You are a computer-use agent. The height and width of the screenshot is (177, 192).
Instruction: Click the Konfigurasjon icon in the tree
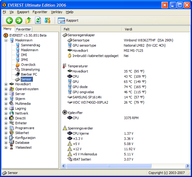(x=12, y=138)
